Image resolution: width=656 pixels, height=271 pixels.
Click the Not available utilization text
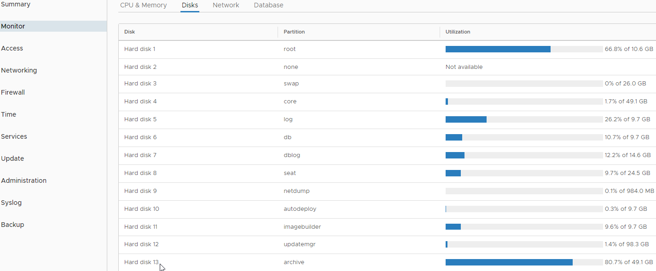click(464, 67)
